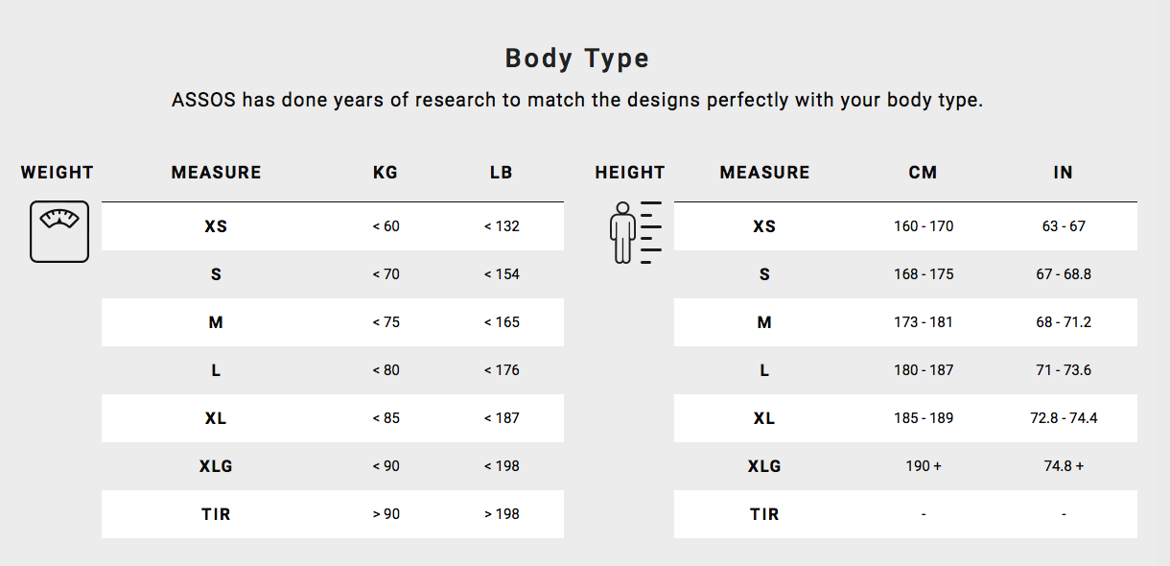Click the weight scale icon
1170x566 pixels.
click(59, 231)
